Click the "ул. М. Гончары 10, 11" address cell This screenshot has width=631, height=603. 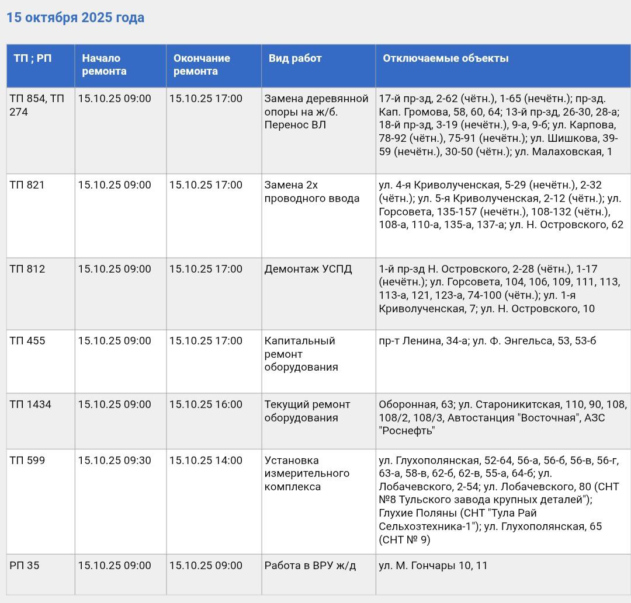433,566
